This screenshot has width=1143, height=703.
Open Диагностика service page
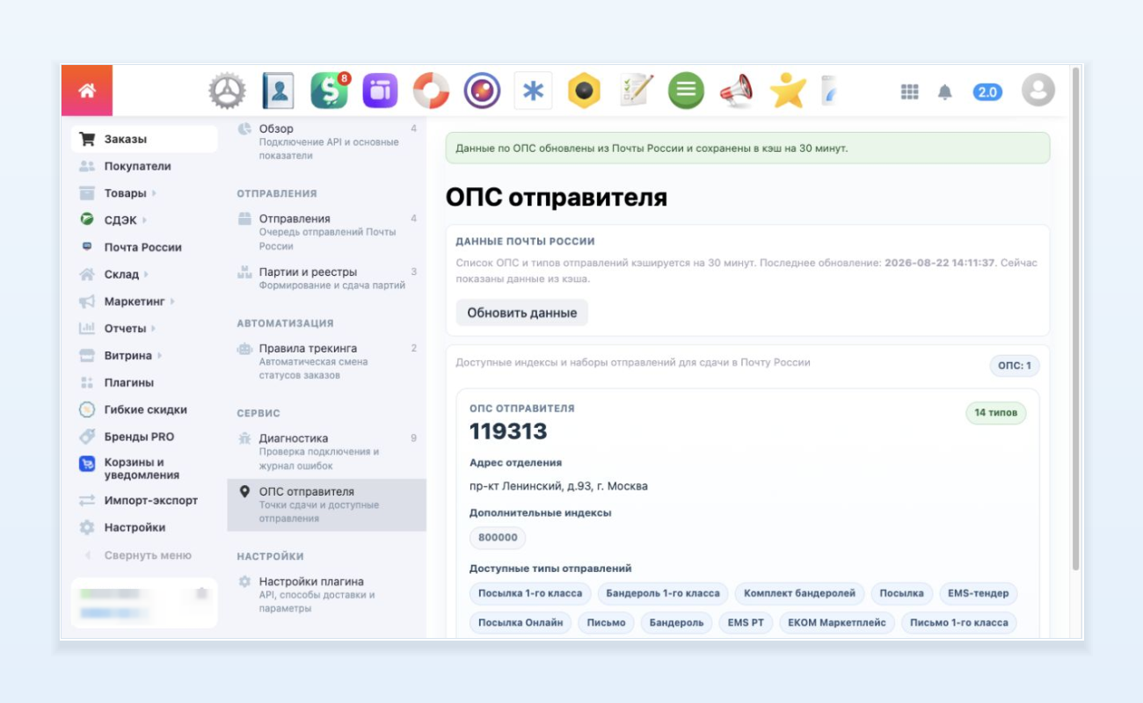[326, 452]
